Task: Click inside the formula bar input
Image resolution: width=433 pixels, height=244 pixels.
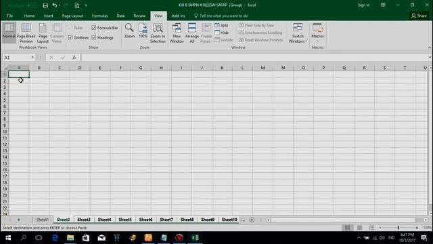Action: pyautogui.click(x=254, y=58)
